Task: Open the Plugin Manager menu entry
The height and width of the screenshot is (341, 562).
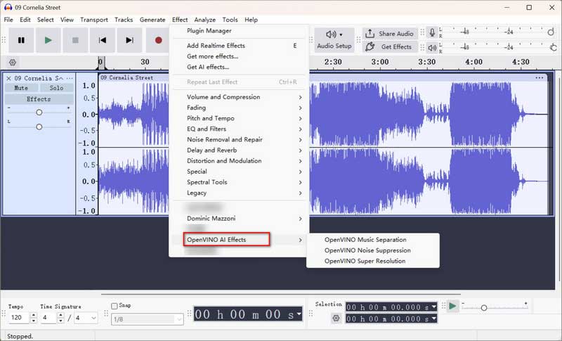Action: point(209,31)
